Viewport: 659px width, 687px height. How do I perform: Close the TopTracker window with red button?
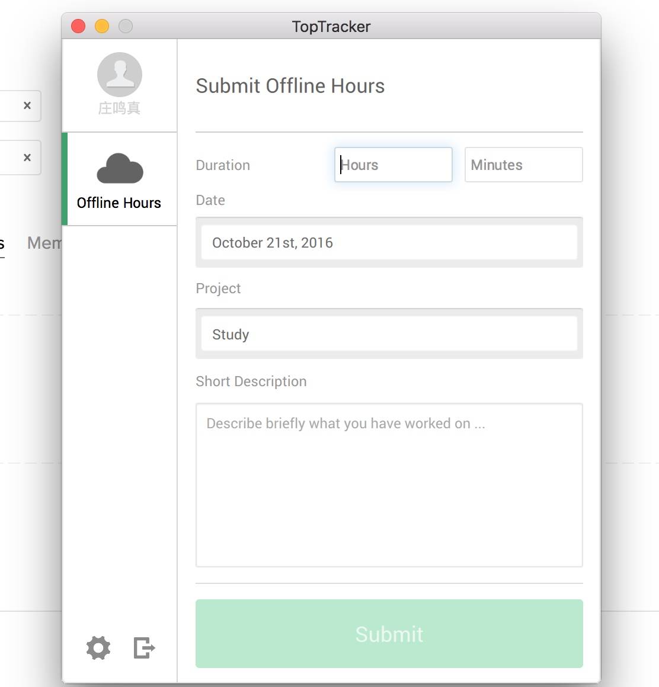coord(78,26)
